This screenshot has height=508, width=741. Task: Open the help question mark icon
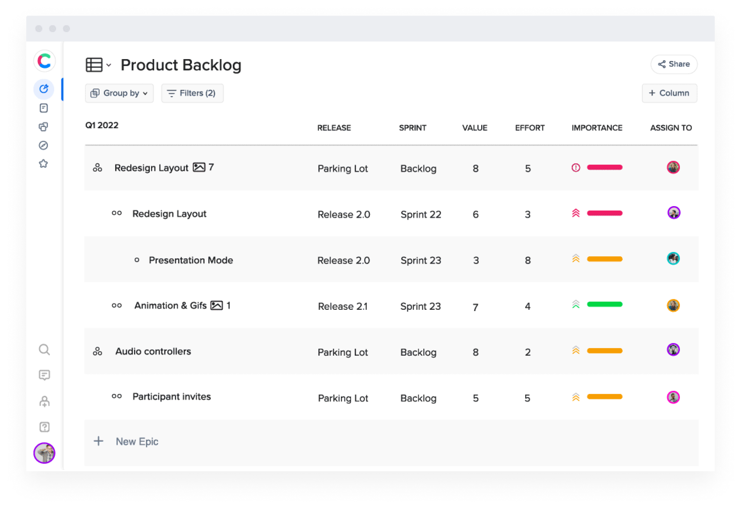click(x=44, y=427)
